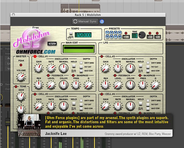Click Cell #1 GAIN knob

[39, 68]
